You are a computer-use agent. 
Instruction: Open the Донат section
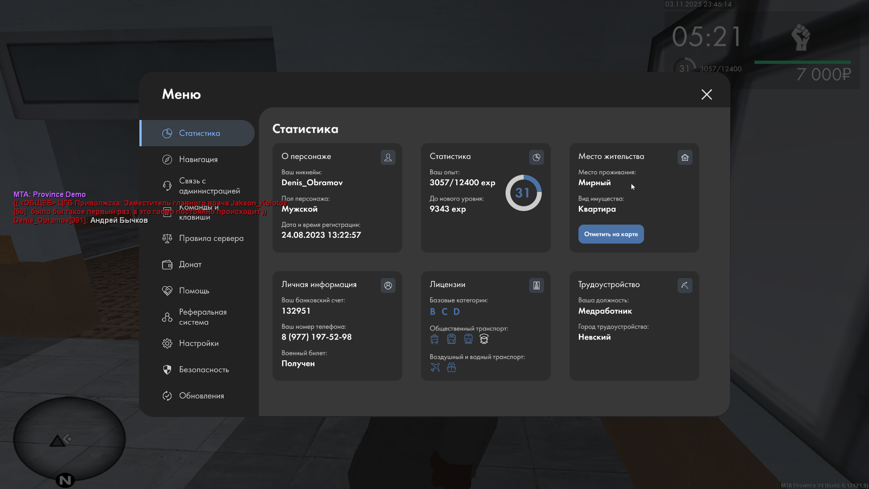pyautogui.click(x=190, y=264)
